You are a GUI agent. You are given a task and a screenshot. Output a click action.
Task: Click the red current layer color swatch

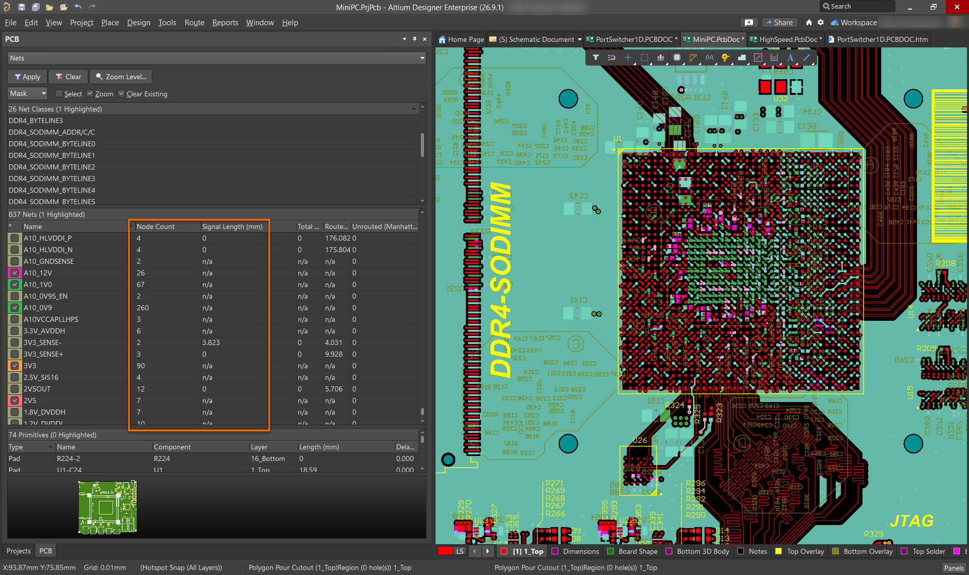pyautogui.click(x=445, y=551)
